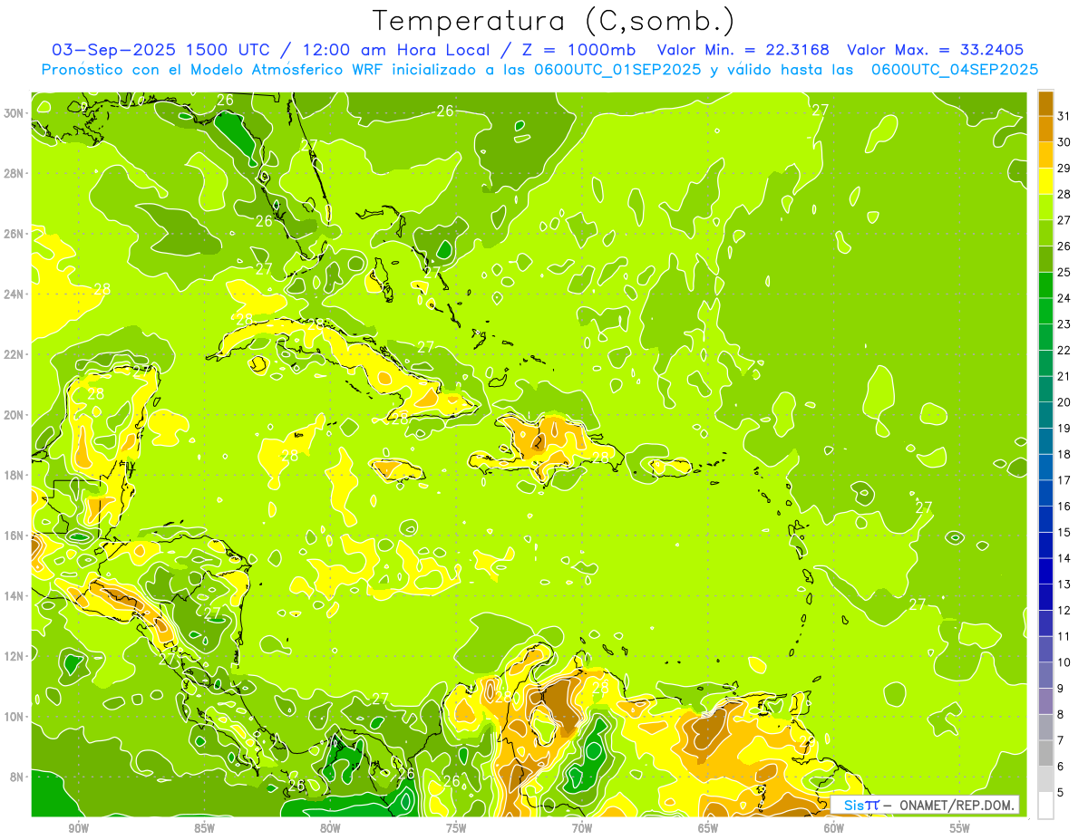Image resolution: width=1088 pixels, height=840 pixels.
Task: Click the '60W' longitude axis label
Action: [x=834, y=828]
